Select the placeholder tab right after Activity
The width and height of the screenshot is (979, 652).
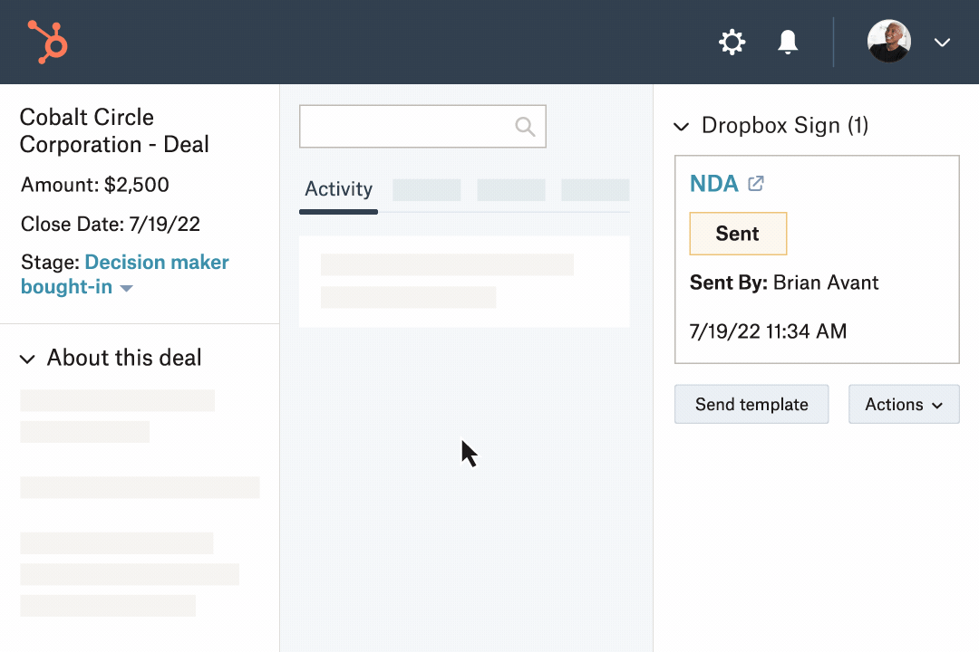pos(426,189)
